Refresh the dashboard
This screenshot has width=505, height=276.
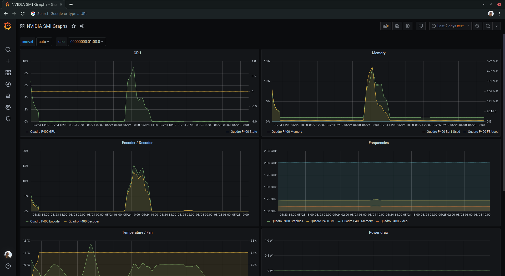click(x=488, y=26)
